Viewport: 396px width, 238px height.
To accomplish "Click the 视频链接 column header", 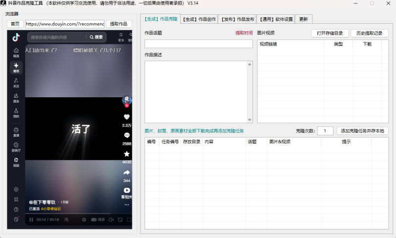I will pos(291,44).
